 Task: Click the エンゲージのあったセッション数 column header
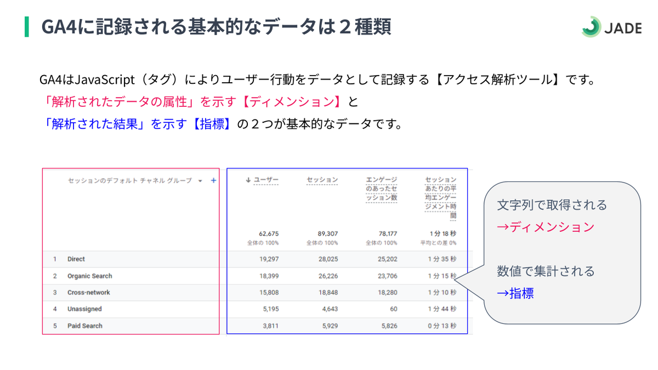tap(382, 189)
